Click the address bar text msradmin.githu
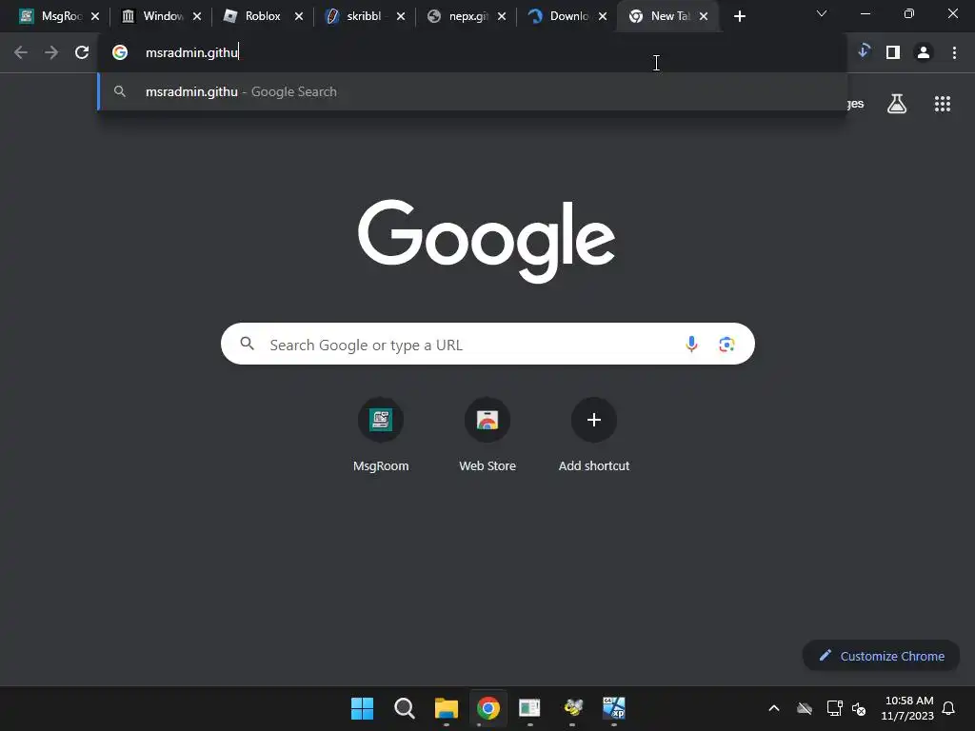The image size is (975, 731). 191,53
